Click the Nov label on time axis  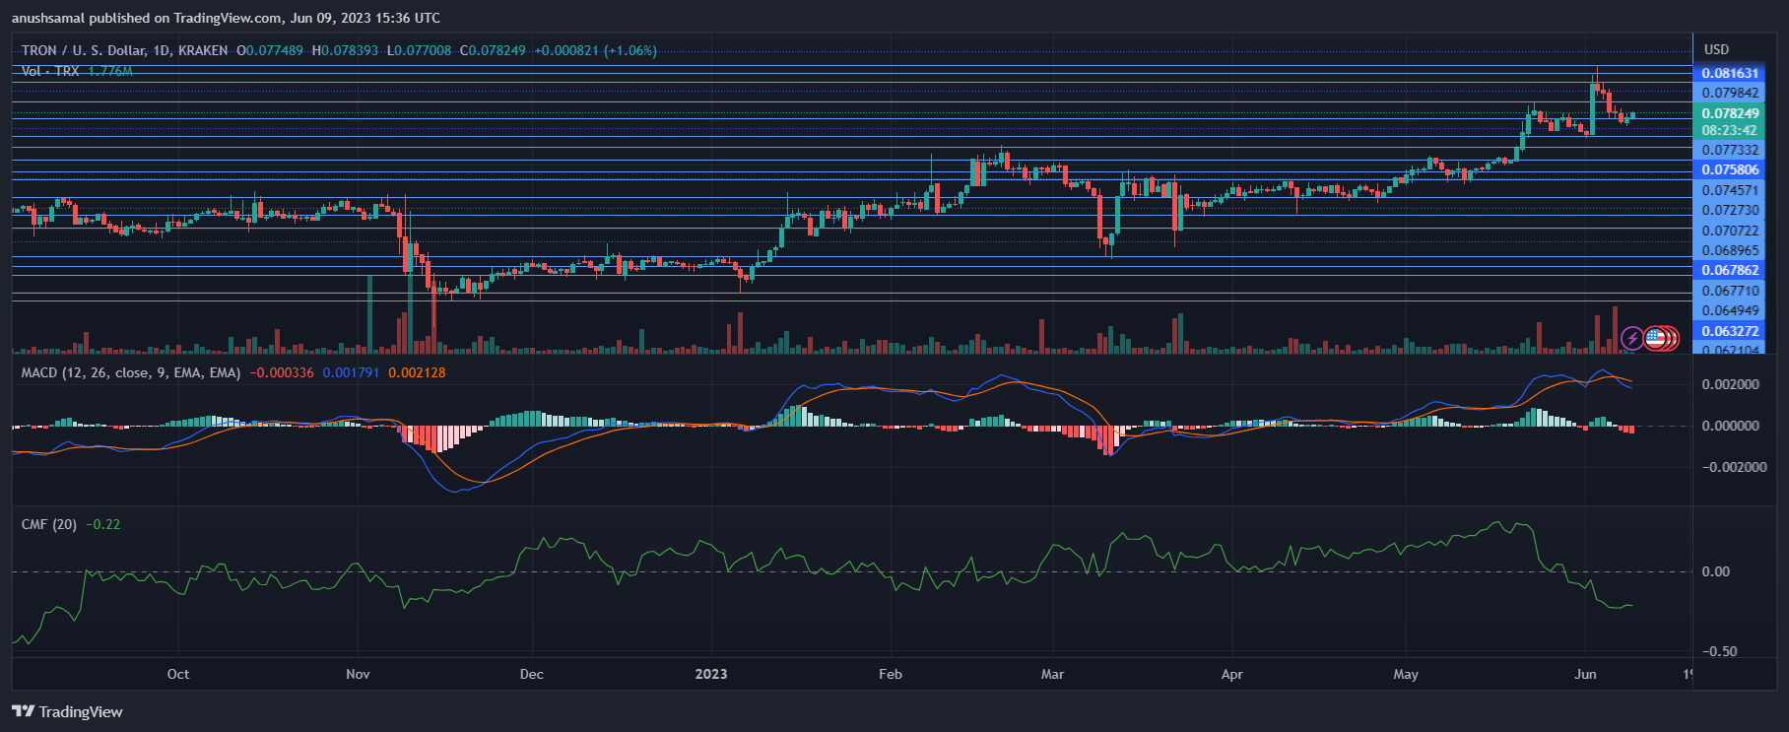pyautogui.click(x=358, y=674)
